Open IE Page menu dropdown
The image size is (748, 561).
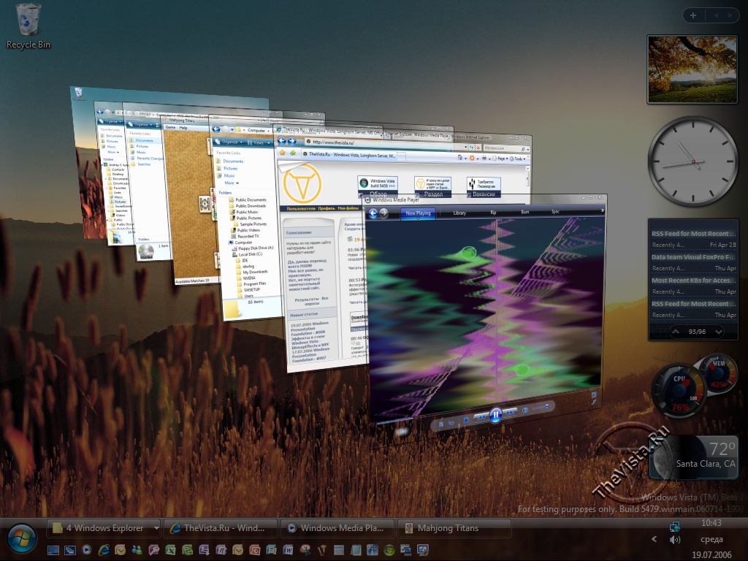click(x=501, y=159)
